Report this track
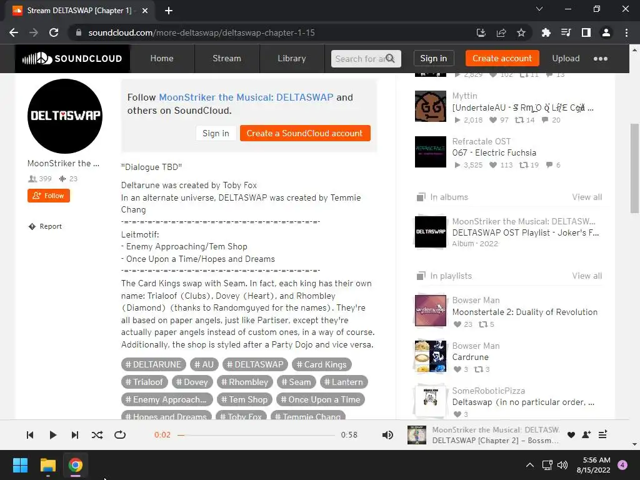 [45, 226]
